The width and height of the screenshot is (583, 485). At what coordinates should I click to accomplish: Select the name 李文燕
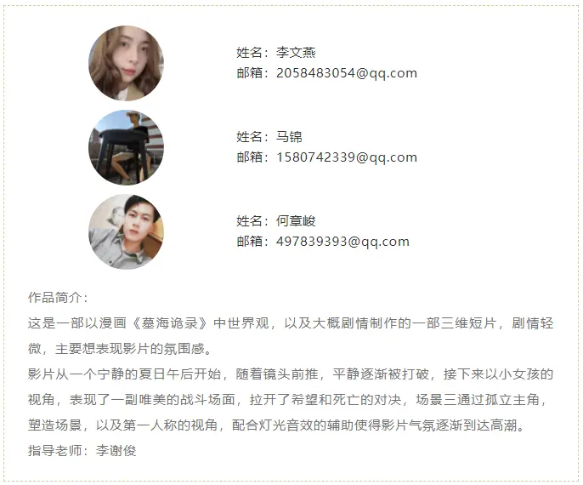click(x=296, y=53)
